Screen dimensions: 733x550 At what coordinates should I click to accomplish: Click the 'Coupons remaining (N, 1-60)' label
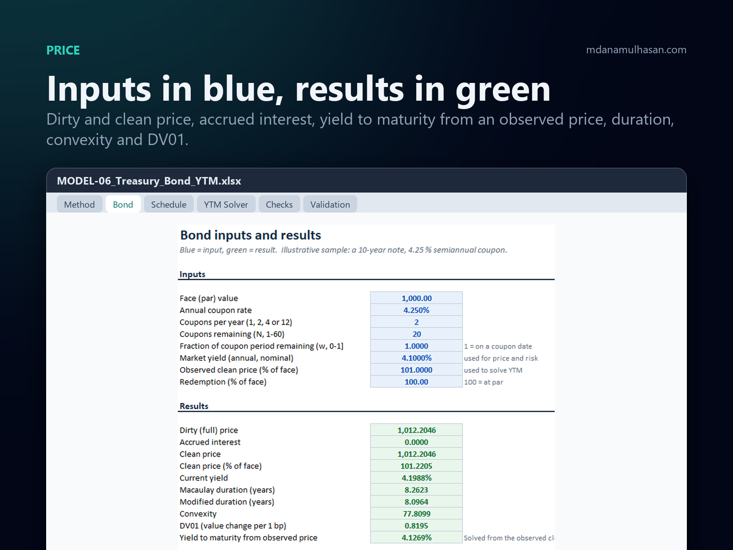232,334
